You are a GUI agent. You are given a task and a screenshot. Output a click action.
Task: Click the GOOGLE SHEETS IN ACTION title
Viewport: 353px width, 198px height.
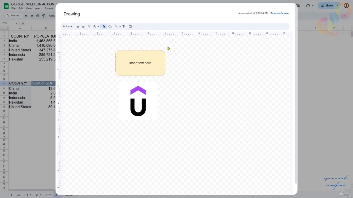click(33, 4)
